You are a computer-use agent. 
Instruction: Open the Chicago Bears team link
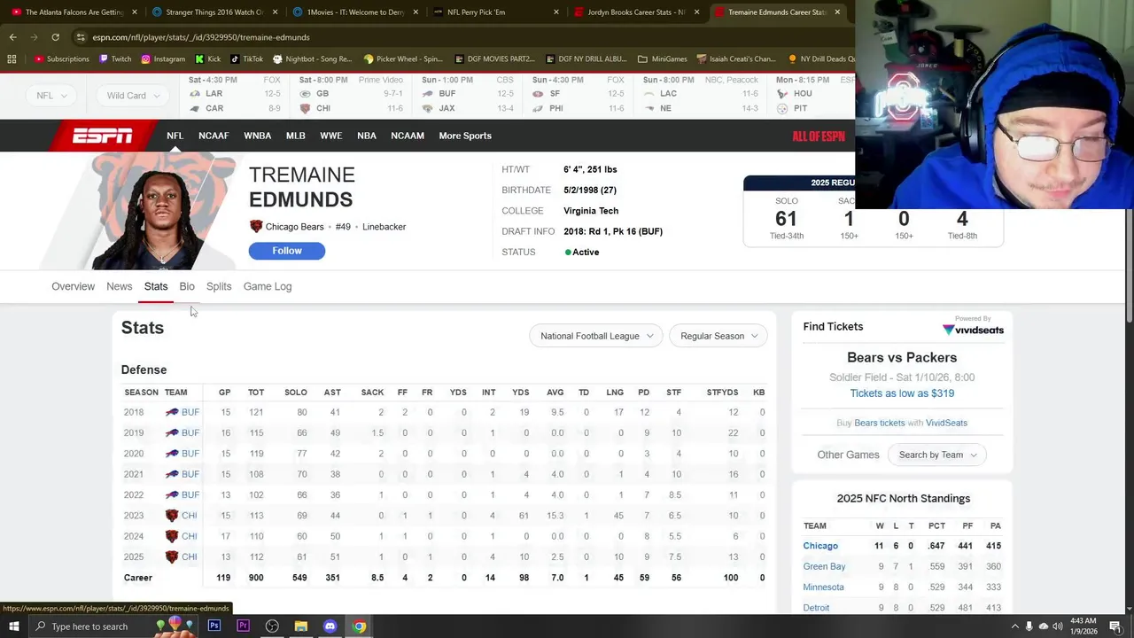click(x=294, y=227)
